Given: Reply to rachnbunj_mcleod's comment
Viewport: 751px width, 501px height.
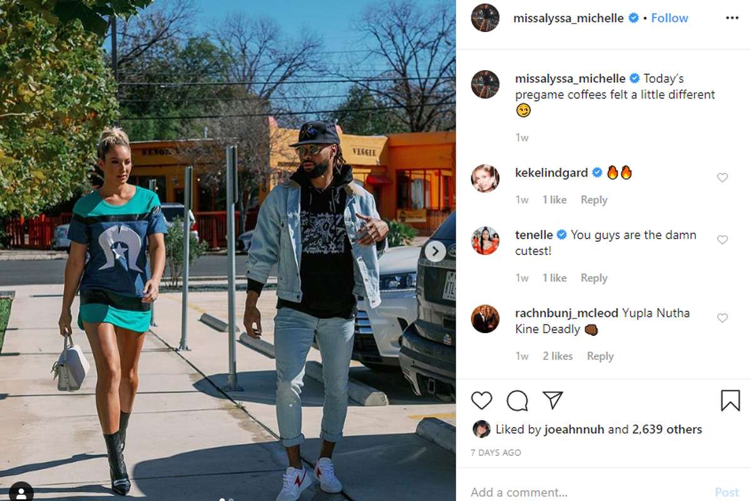Looking at the screenshot, I should coord(600,356).
